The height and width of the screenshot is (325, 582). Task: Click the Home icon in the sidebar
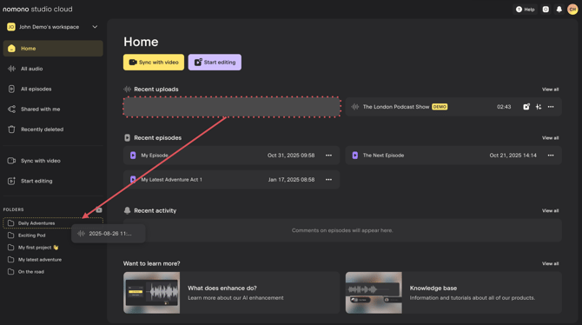tap(11, 49)
